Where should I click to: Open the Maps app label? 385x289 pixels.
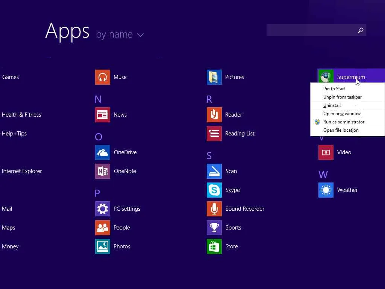click(9, 228)
